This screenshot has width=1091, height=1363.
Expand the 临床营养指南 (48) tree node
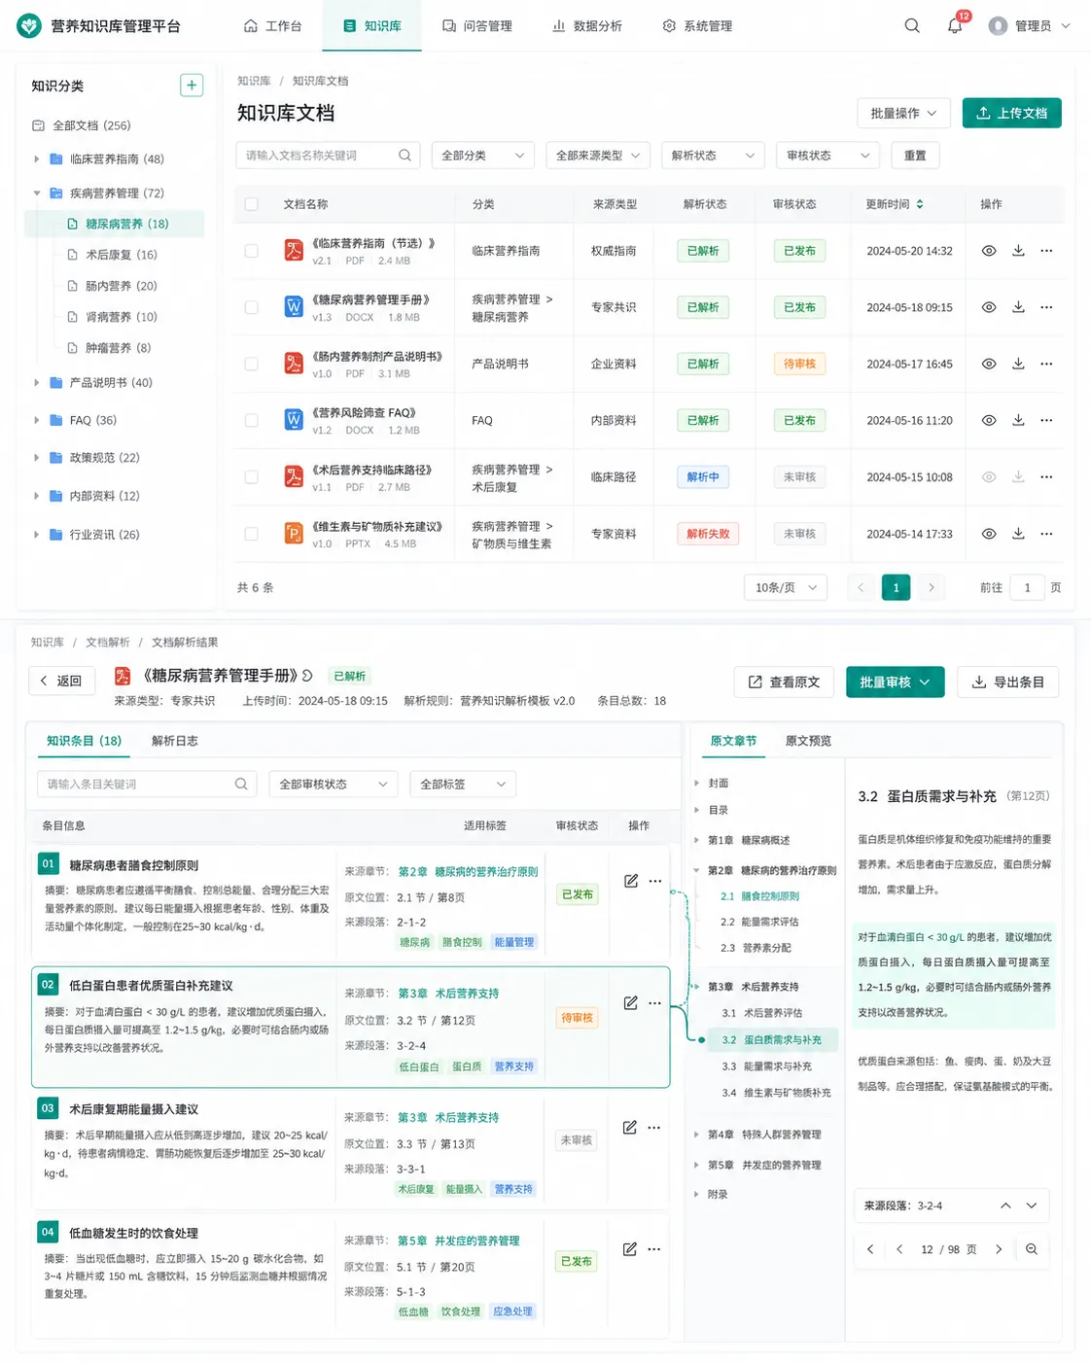click(x=37, y=158)
